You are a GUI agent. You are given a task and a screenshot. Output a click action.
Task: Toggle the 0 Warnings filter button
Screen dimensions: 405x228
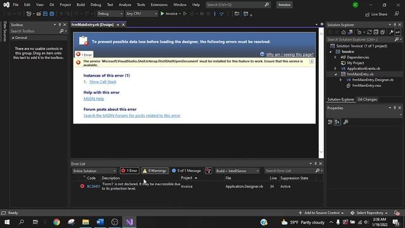(x=154, y=170)
